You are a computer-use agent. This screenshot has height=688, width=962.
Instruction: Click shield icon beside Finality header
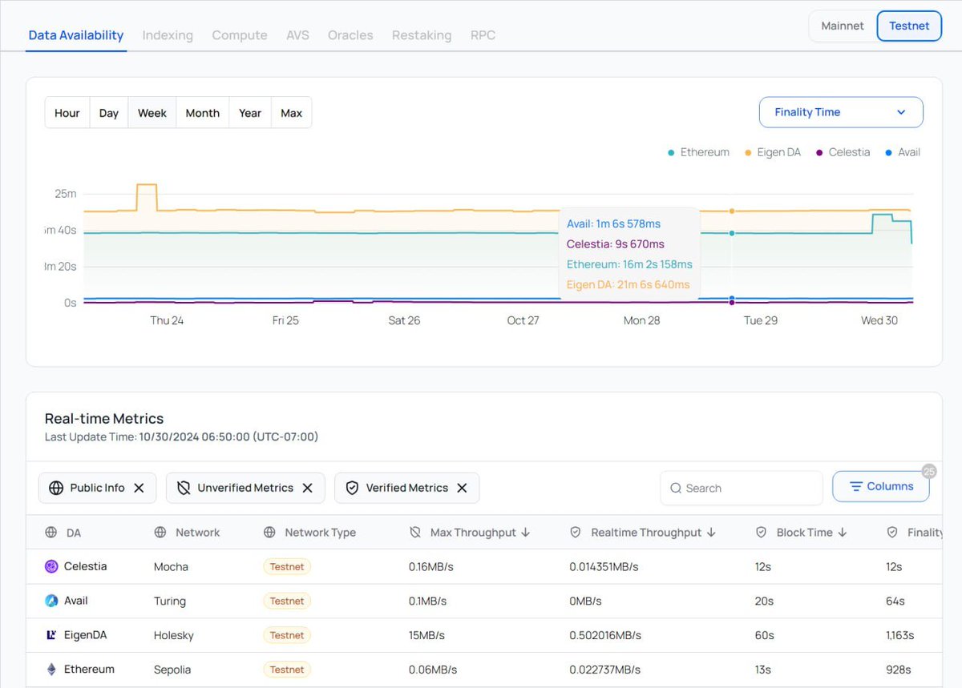[892, 532]
